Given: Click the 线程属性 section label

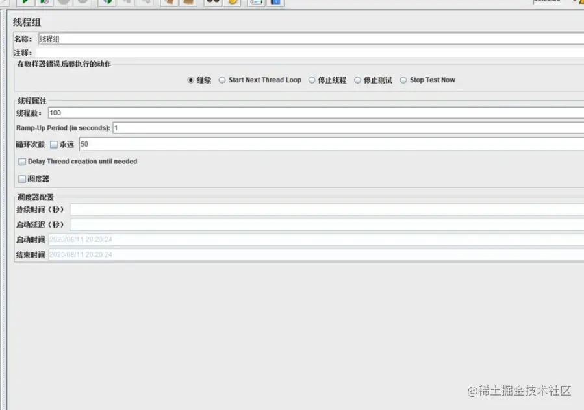Looking at the screenshot, I should [x=32, y=101].
